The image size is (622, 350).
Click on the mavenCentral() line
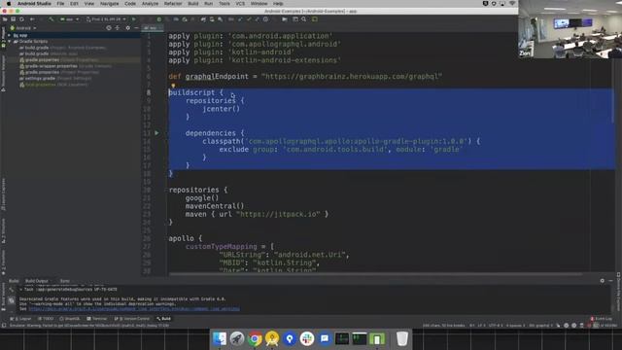tap(215, 206)
